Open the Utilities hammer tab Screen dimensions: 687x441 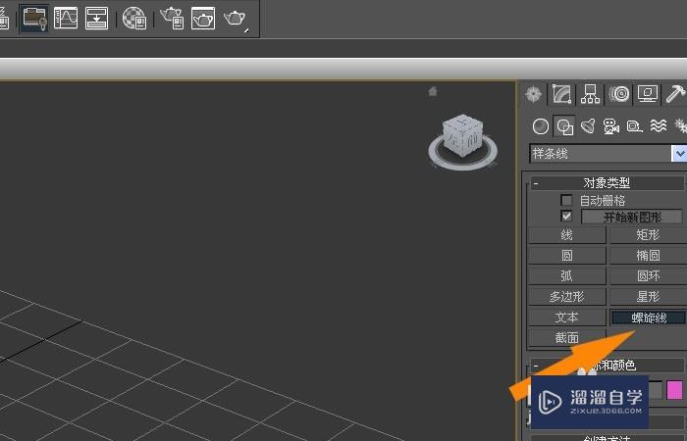tap(675, 94)
